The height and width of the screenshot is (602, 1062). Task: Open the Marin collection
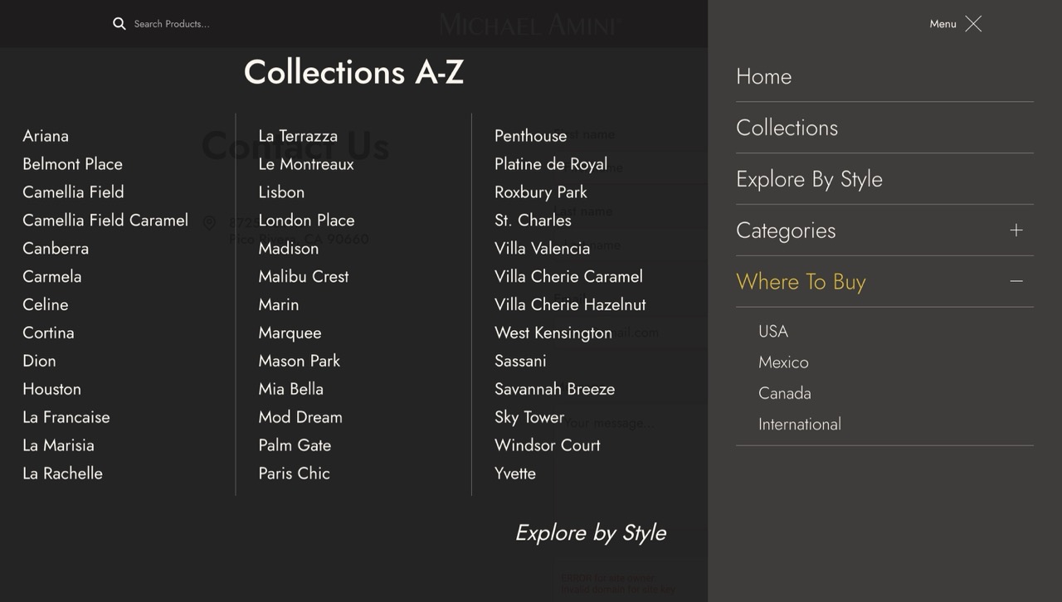(279, 305)
